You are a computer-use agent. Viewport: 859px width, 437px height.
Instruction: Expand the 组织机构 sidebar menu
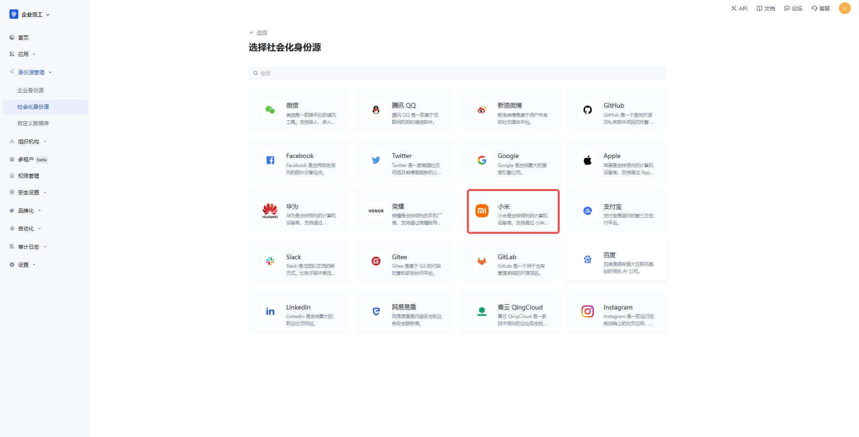click(29, 142)
